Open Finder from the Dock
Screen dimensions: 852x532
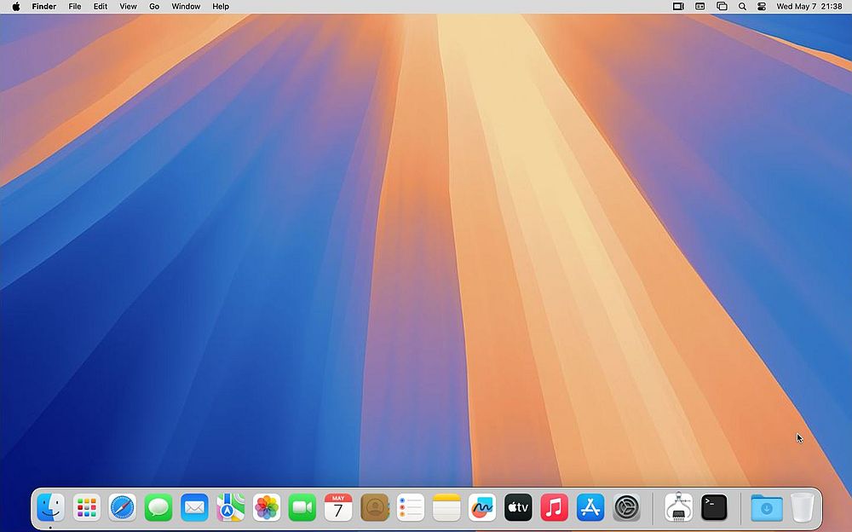50,507
